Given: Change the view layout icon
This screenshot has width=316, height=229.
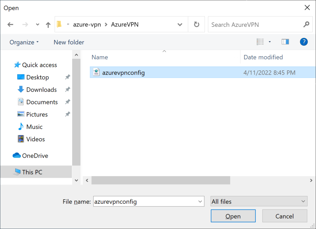Looking at the screenshot, I should click(260, 42).
